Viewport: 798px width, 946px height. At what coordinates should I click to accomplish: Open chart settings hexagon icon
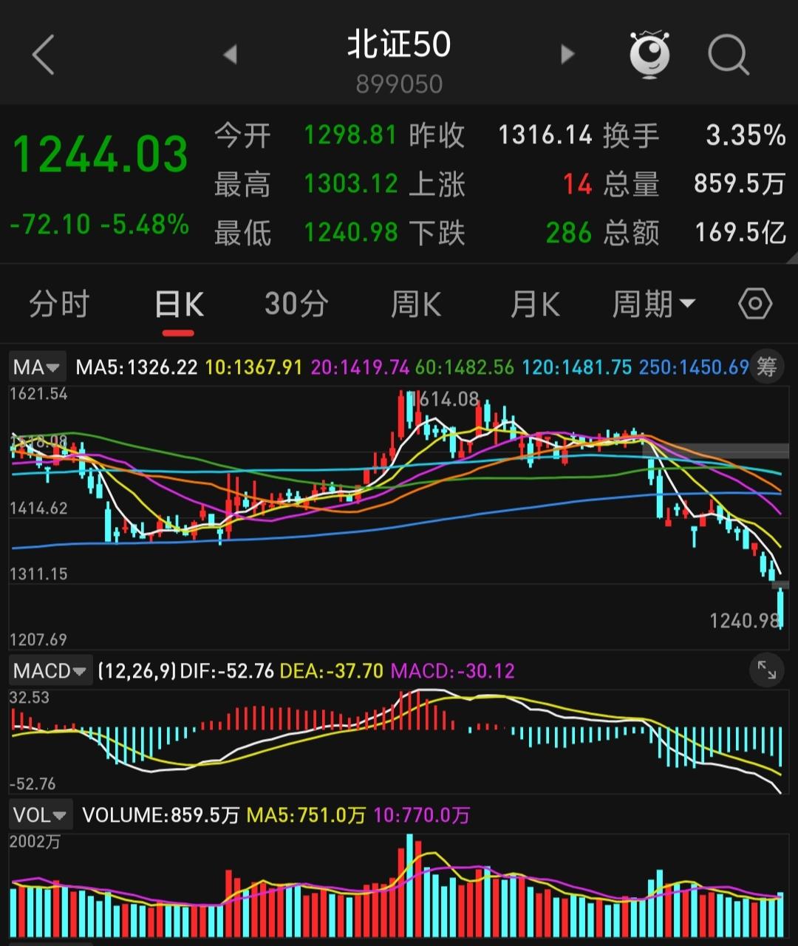point(755,304)
